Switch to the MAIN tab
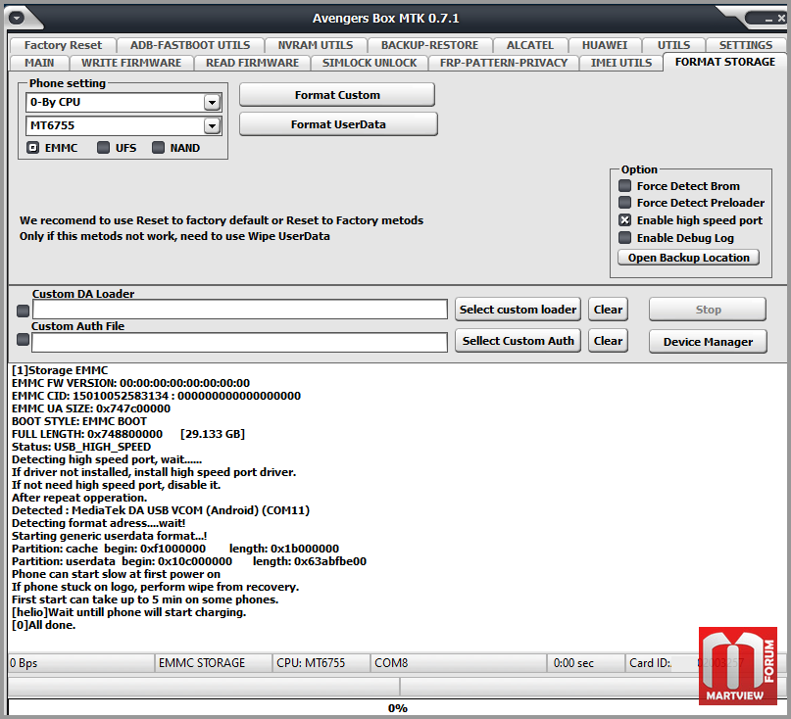Viewport: 791px width, 719px height. (39, 63)
